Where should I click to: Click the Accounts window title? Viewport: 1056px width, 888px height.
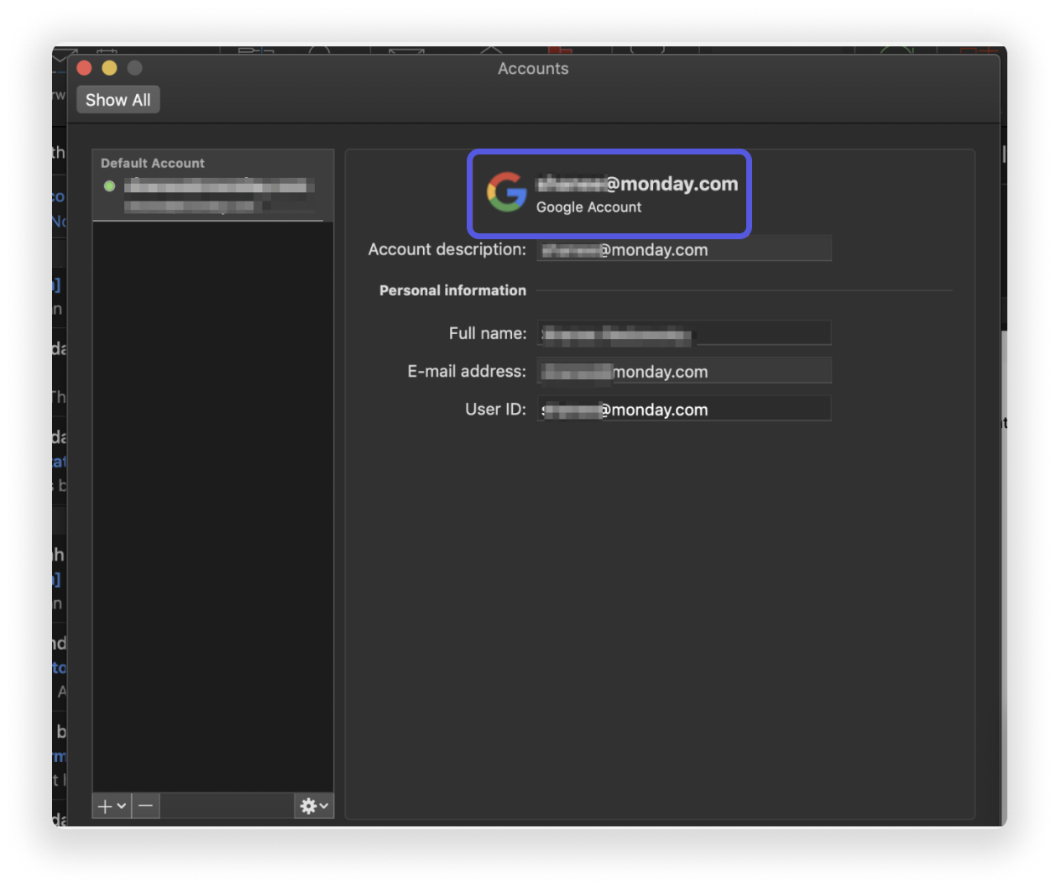click(x=533, y=69)
